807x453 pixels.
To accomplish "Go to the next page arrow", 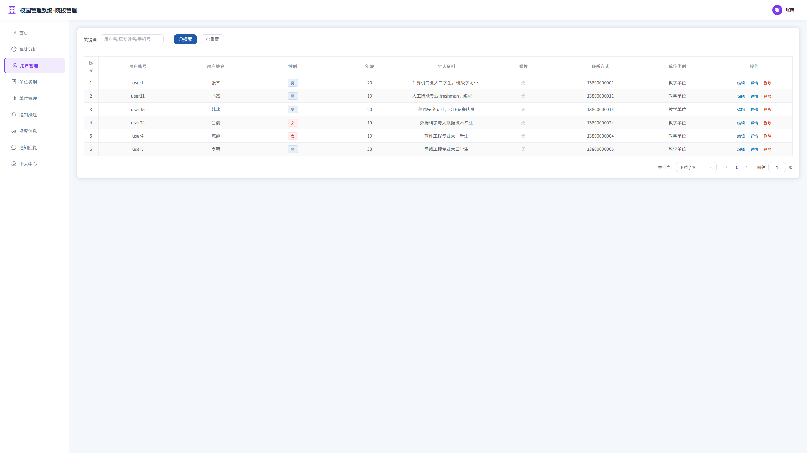I will 747,167.
